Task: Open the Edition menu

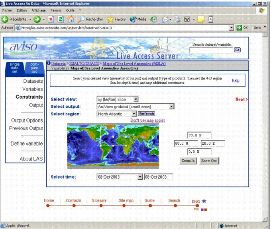Action: click(x=22, y=10)
